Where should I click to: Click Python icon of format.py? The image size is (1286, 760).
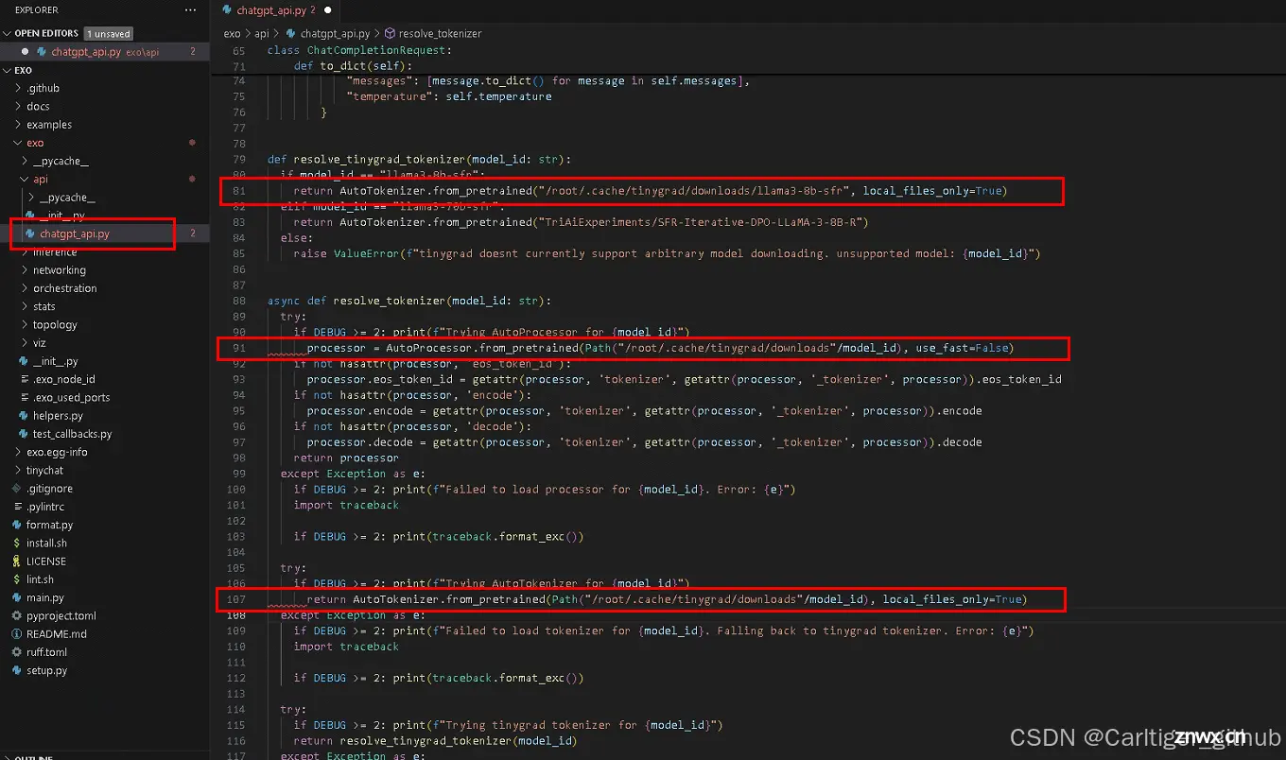point(17,525)
